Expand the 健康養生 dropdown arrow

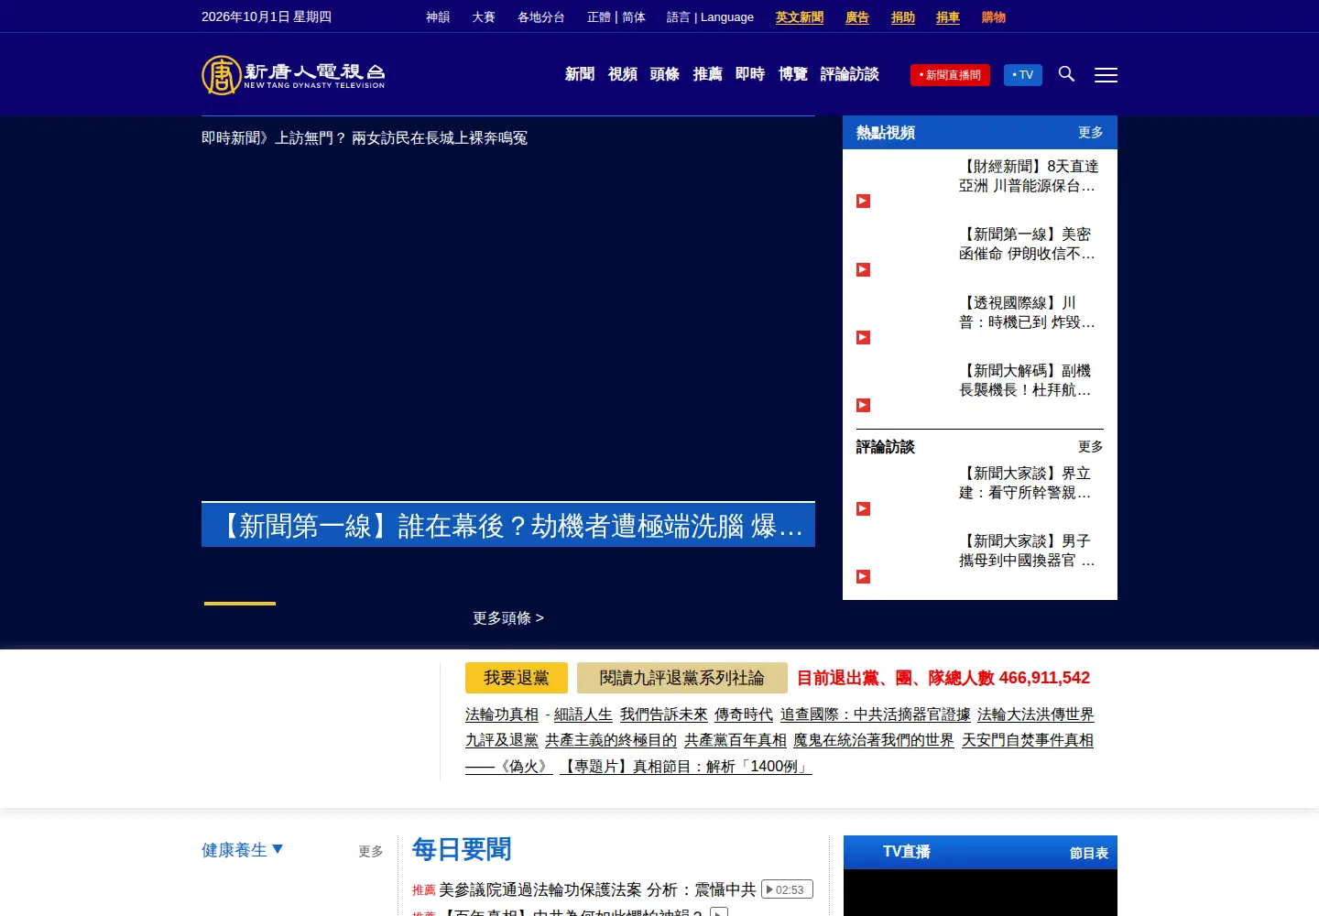(278, 849)
